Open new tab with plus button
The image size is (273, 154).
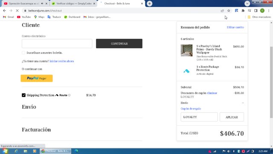[x=149, y=3]
